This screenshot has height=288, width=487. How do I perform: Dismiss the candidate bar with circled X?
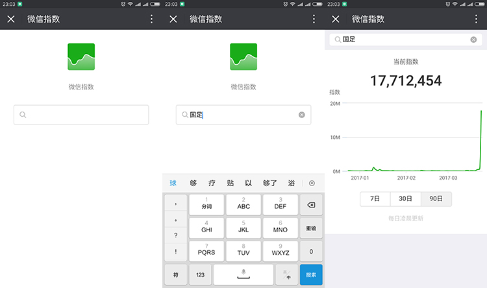[x=312, y=183]
